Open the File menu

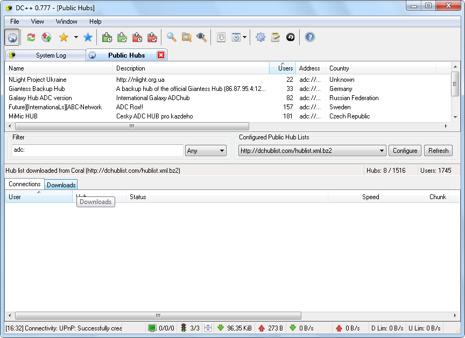click(15, 22)
